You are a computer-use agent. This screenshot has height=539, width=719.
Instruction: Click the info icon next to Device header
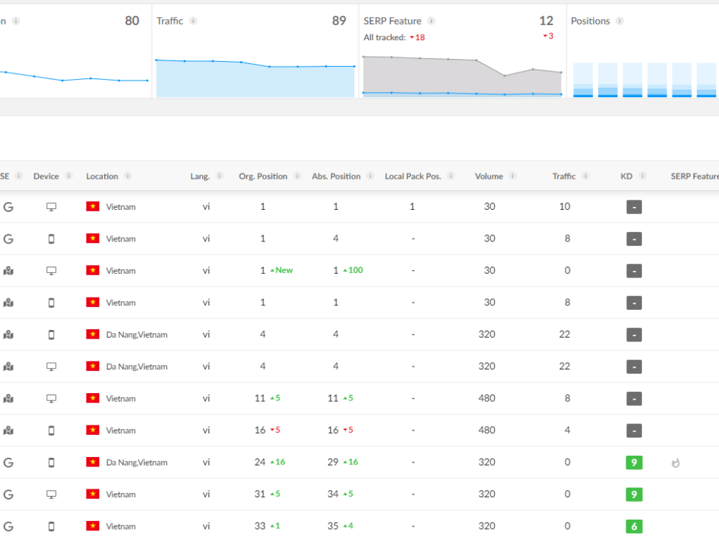point(69,176)
